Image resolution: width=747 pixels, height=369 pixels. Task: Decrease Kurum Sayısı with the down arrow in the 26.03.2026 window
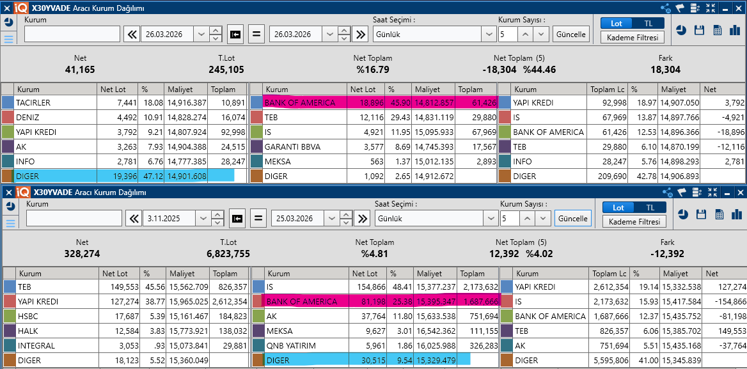pos(541,35)
